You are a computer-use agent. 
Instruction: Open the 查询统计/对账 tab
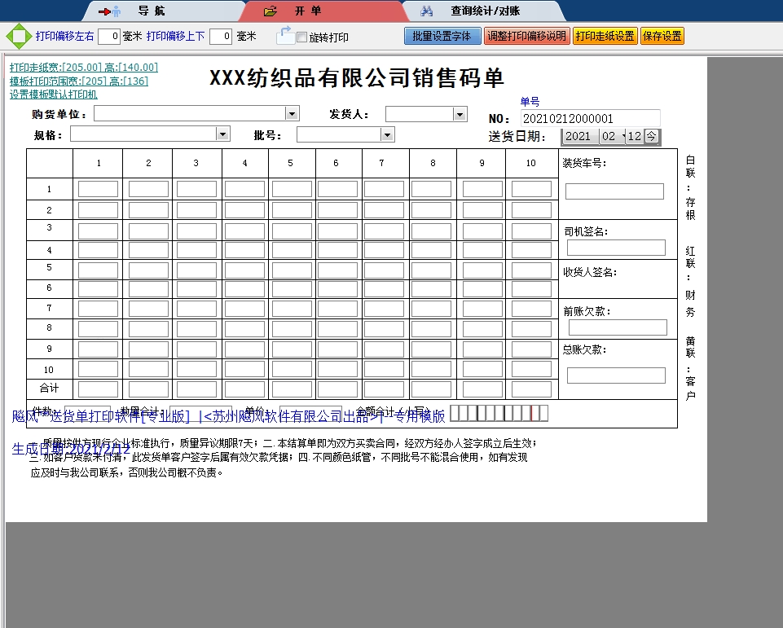click(485, 11)
